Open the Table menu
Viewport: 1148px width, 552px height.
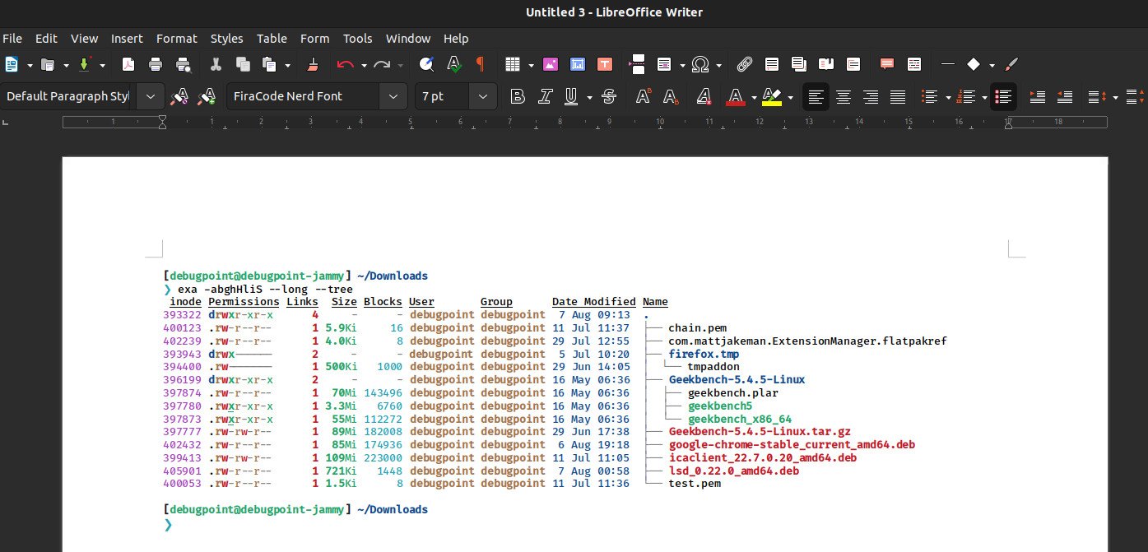click(272, 39)
